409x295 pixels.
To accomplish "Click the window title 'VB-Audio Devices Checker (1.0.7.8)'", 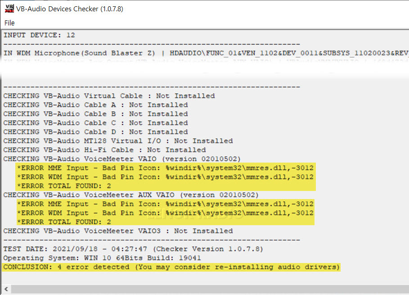I will pos(70,9).
